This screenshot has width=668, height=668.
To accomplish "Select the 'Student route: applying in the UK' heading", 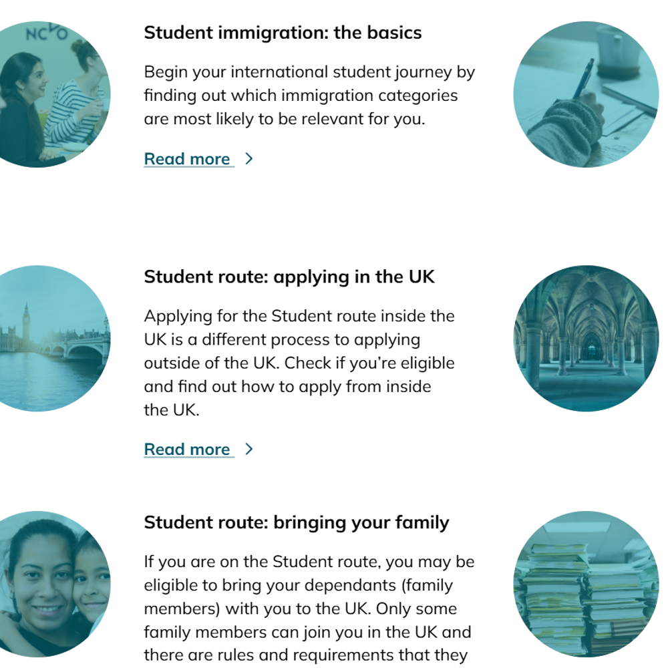I will pyautogui.click(x=289, y=277).
